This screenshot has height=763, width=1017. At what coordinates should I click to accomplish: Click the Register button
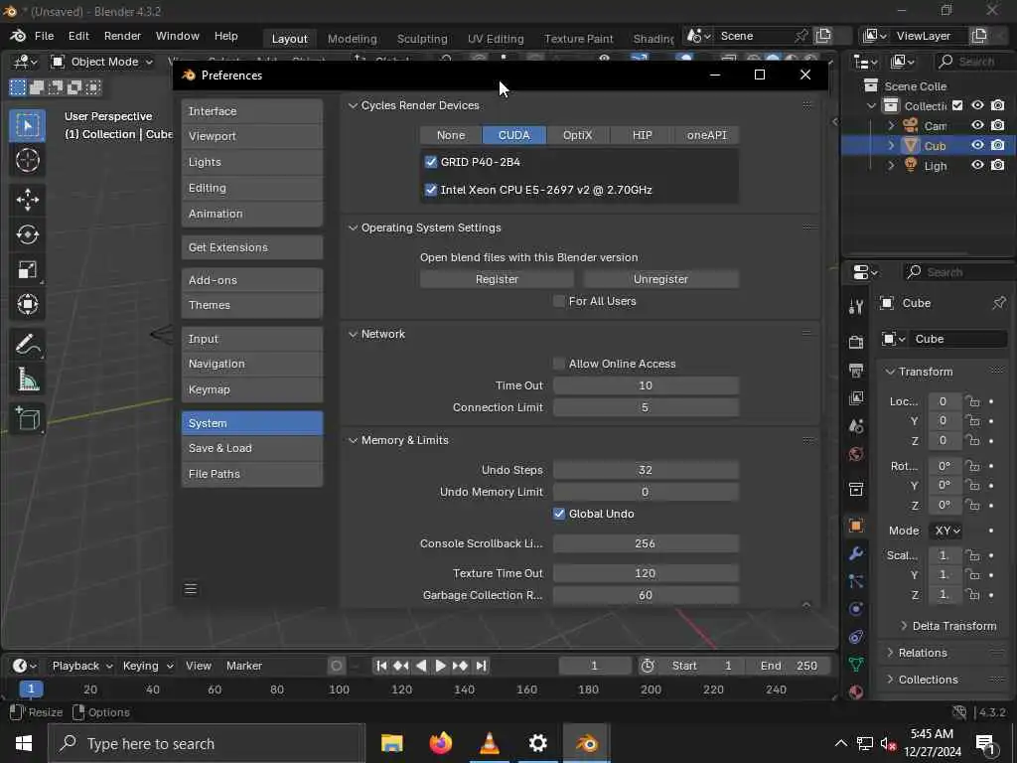(x=497, y=279)
